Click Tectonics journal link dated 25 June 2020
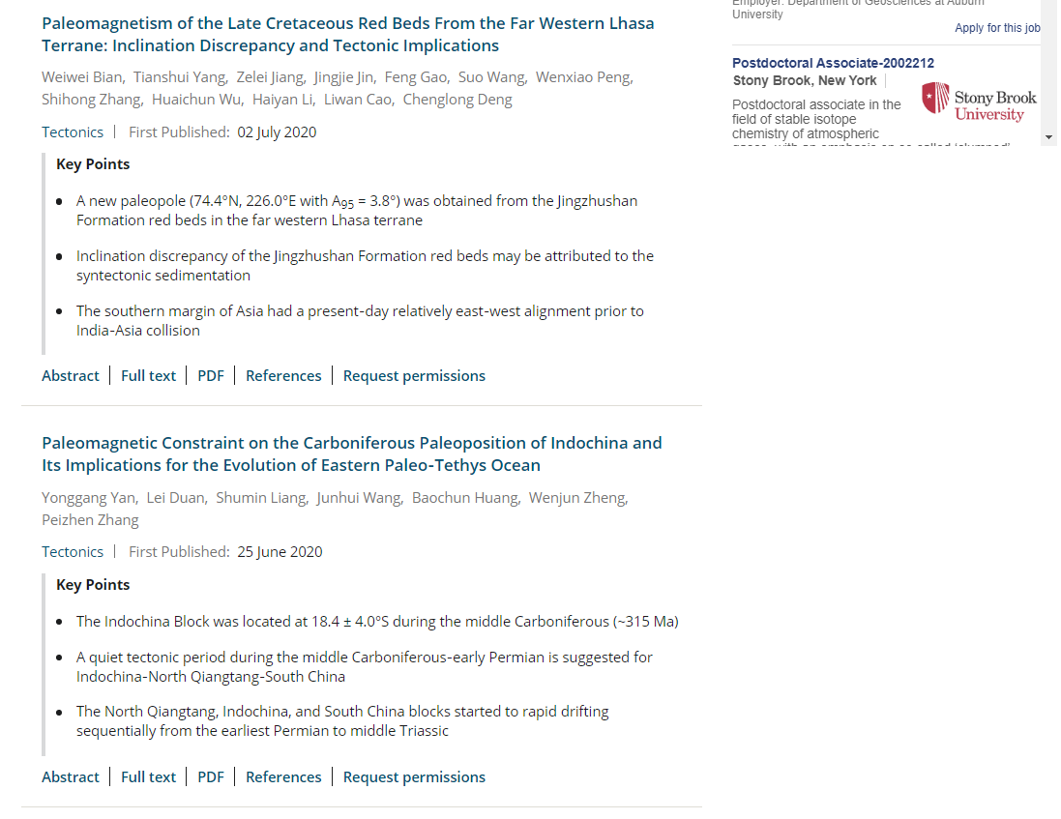The height and width of the screenshot is (819, 1061). 73,552
